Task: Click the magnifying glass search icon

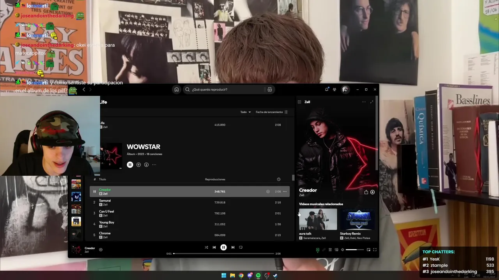Action: pyautogui.click(x=188, y=89)
